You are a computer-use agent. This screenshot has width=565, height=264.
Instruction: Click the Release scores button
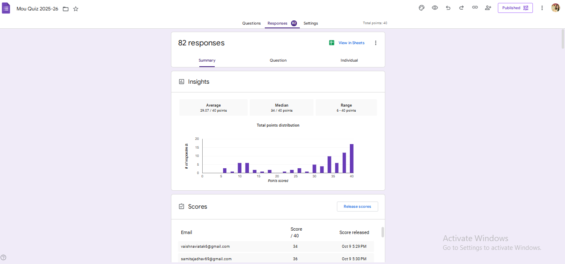[357, 207]
